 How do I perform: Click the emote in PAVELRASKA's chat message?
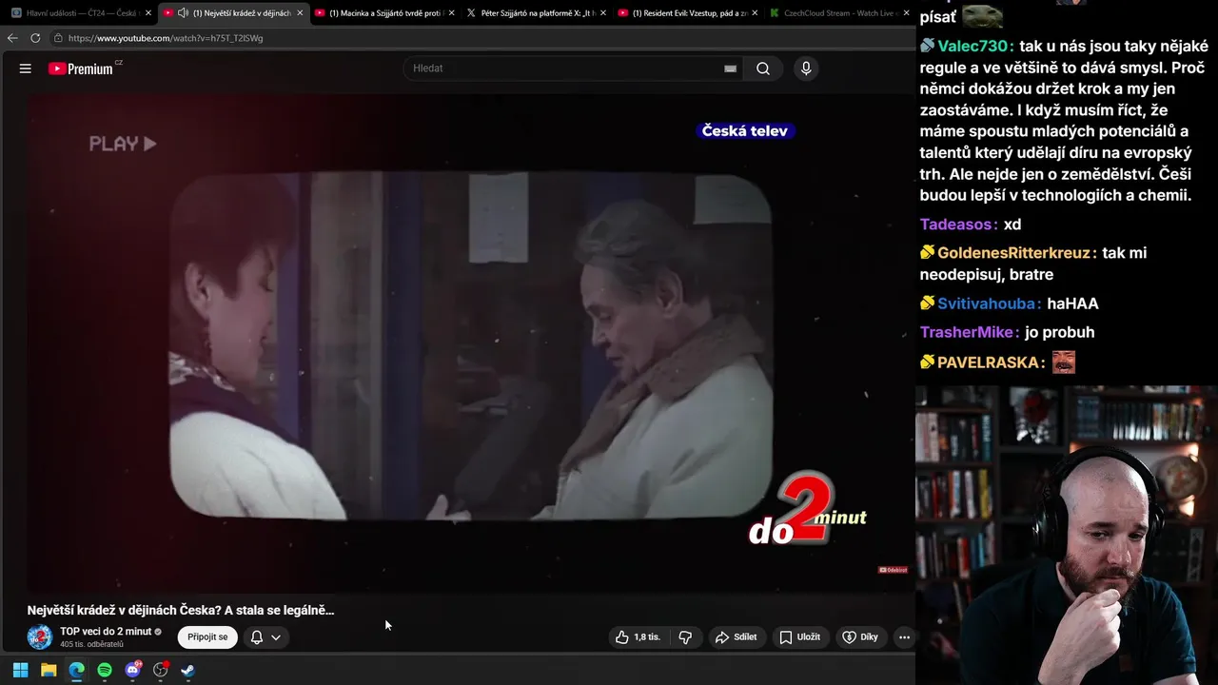pos(1063,362)
